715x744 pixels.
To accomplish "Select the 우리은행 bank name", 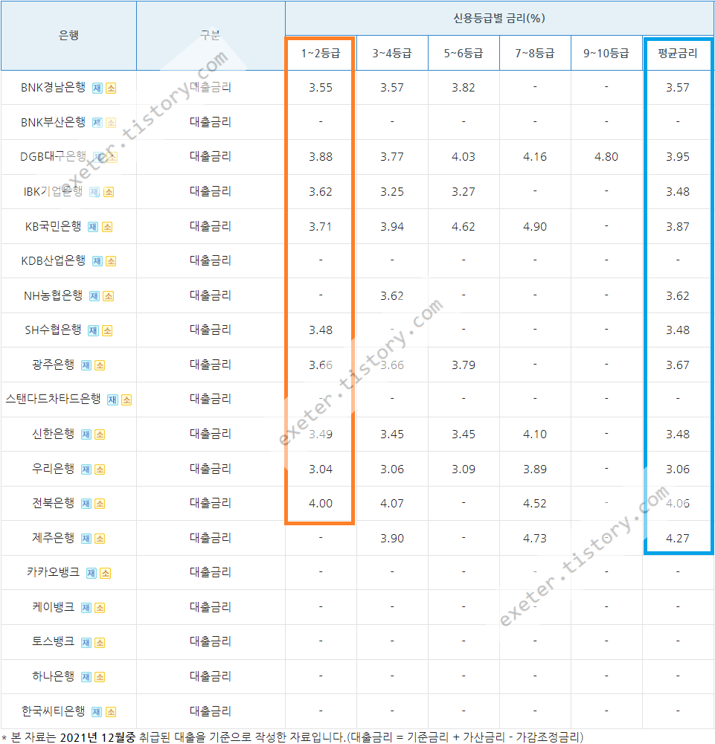I will (x=53, y=469).
